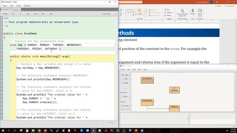This screenshot has width=237, height=133.
Task: Click the Paste button in editor toolbar
Action: coord(36,14)
